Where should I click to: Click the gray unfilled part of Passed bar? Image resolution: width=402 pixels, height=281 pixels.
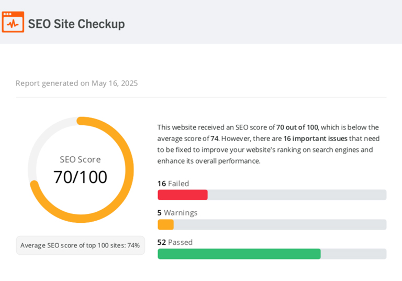353,254
